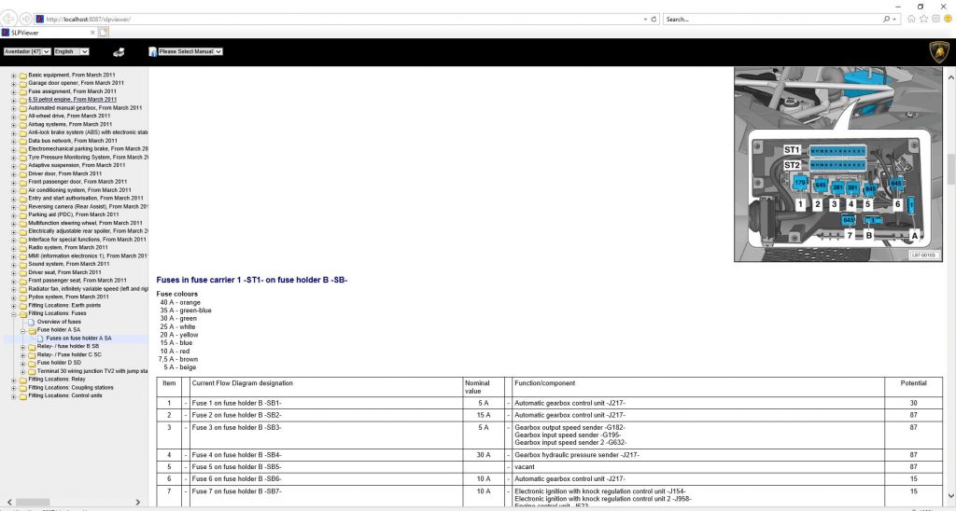
Task: Click the tree pane horizontal scrollbar thumb
Action: [x=33, y=503]
